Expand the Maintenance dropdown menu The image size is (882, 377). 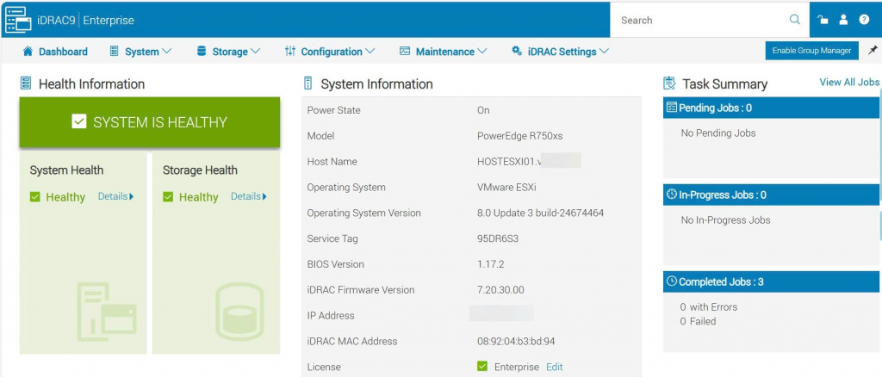pos(482,51)
